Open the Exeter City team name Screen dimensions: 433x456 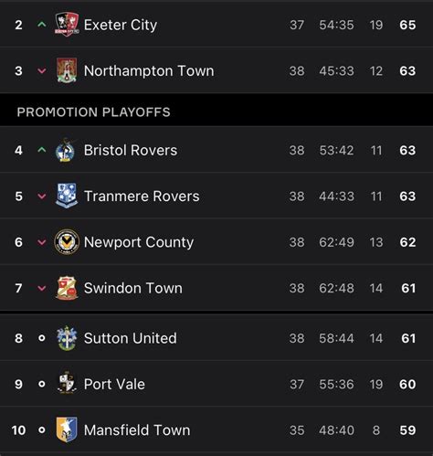(121, 25)
